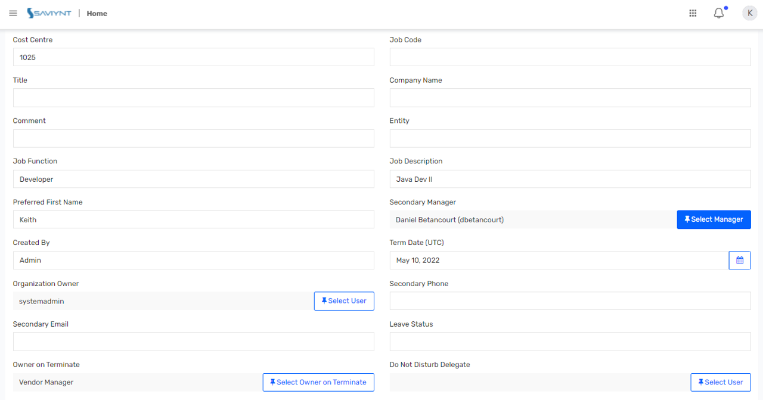763x400 pixels.
Task: Focus the Cost Centre field
Action: [194, 57]
